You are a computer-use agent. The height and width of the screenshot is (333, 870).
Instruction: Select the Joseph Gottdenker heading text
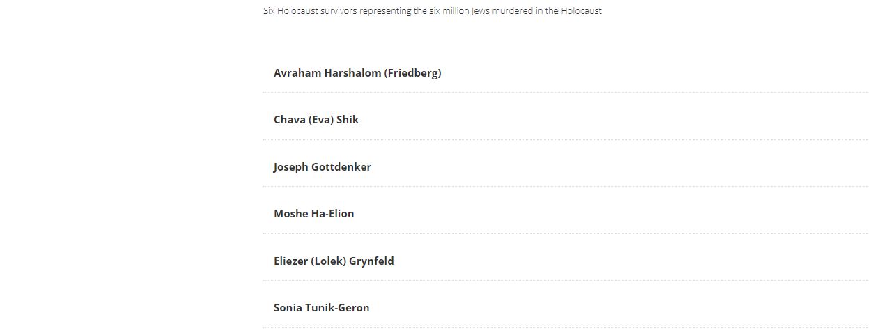pyautogui.click(x=322, y=167)
